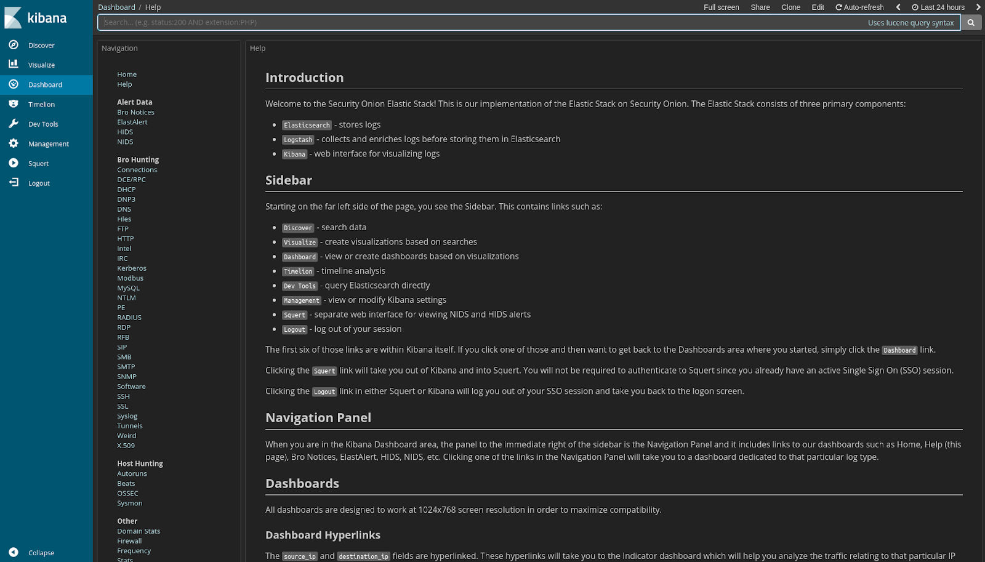Viewport: 985px width, 562px height.
Task: Switch to Full screen mode
Action: [722, 7]
